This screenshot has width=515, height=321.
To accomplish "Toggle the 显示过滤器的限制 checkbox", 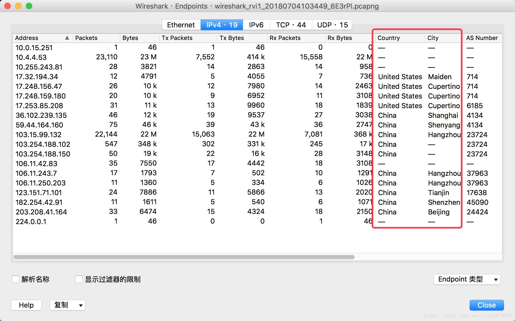I will (79, 279).
